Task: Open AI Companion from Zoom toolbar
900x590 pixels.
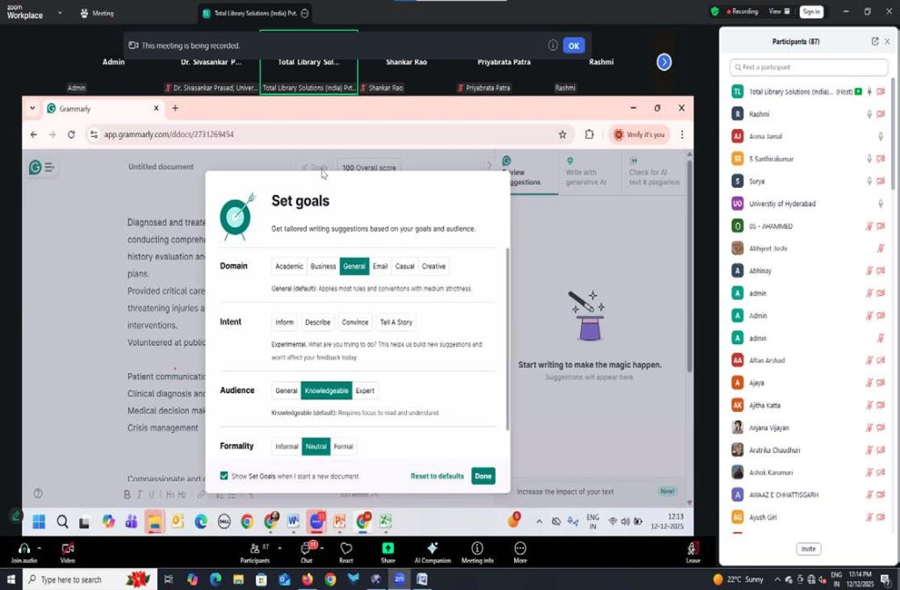Action: [432, 548]
